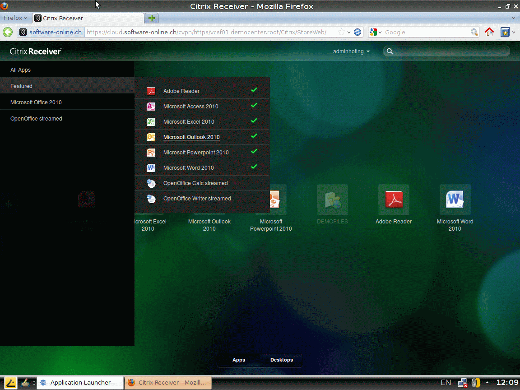Open the adminhoting user dropdown

coord(351,51)
